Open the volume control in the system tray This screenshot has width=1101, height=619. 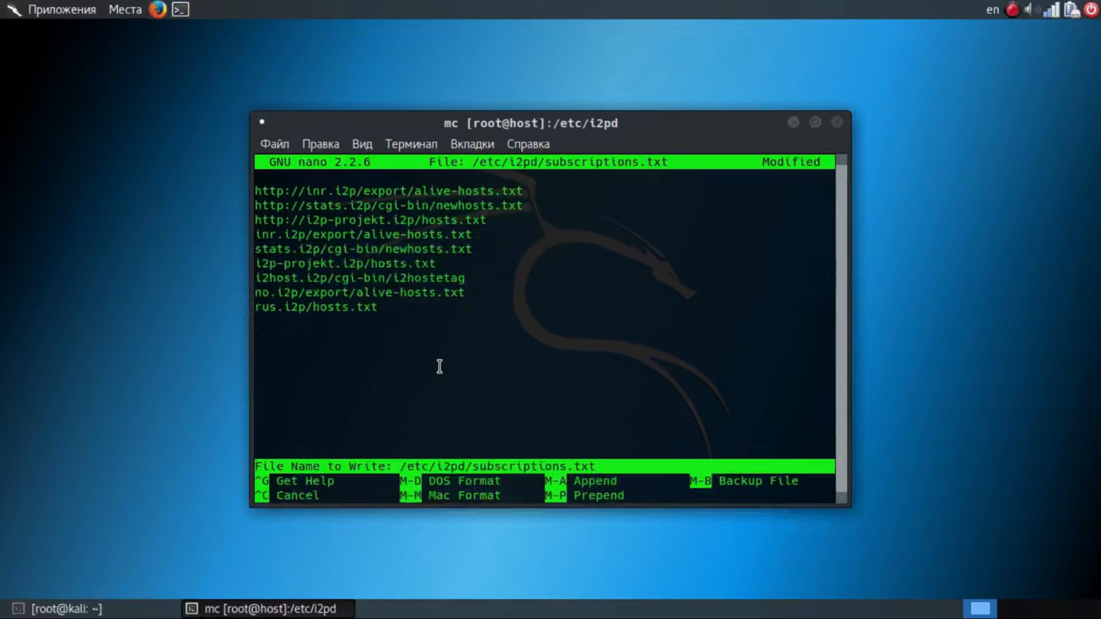pos(1030,10)
